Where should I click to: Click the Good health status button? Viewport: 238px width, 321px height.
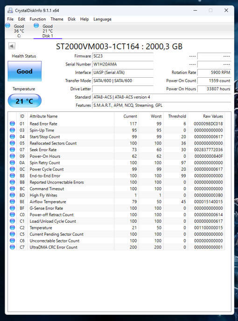(x=24, y=71)
